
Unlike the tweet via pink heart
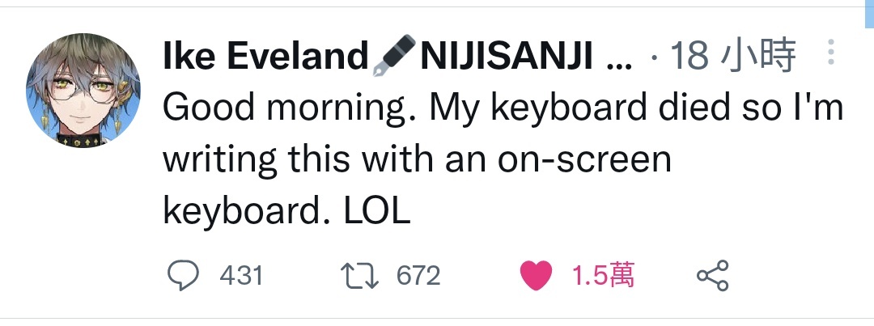[536, 275]
